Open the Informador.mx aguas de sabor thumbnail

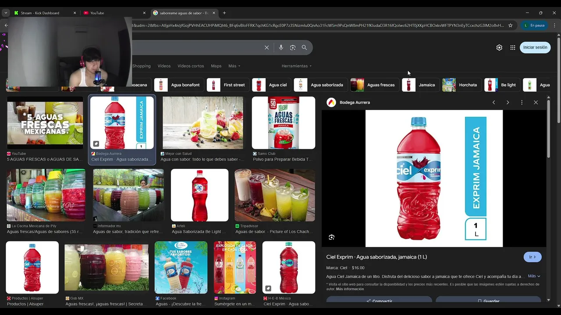click(128, 195)
